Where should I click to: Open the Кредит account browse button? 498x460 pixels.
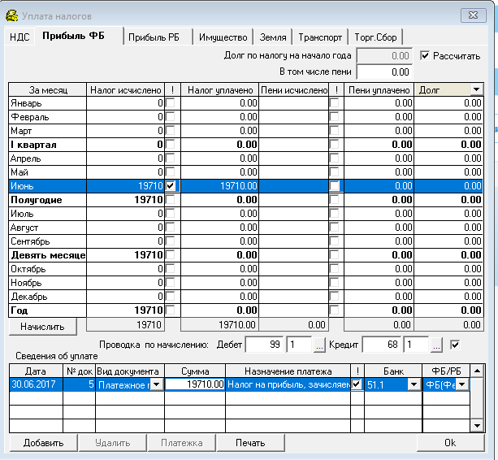(x=436, y=345)
